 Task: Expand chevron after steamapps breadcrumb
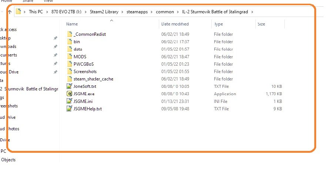[x=152, y=12]
